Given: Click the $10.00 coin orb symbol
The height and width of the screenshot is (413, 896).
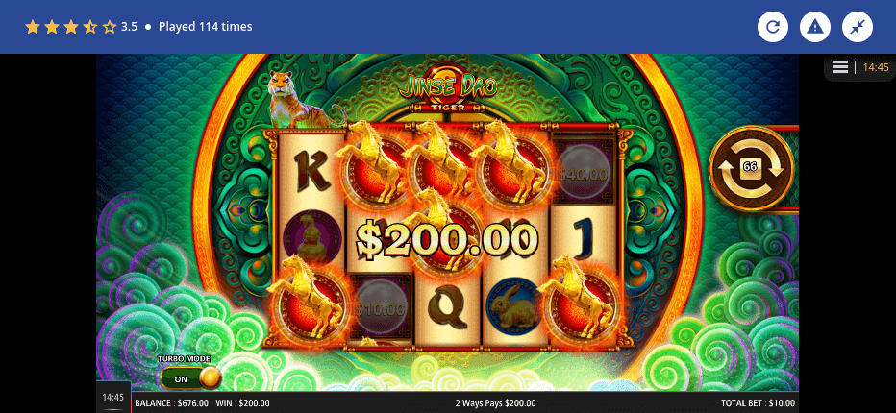Looking at the screenshot, I should point(380,308).
